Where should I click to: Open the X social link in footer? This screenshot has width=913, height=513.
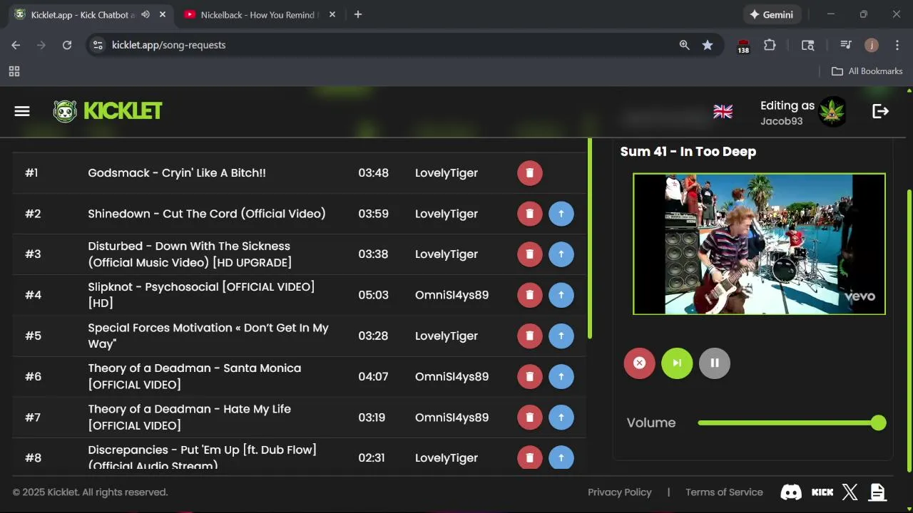pos(850,492)
